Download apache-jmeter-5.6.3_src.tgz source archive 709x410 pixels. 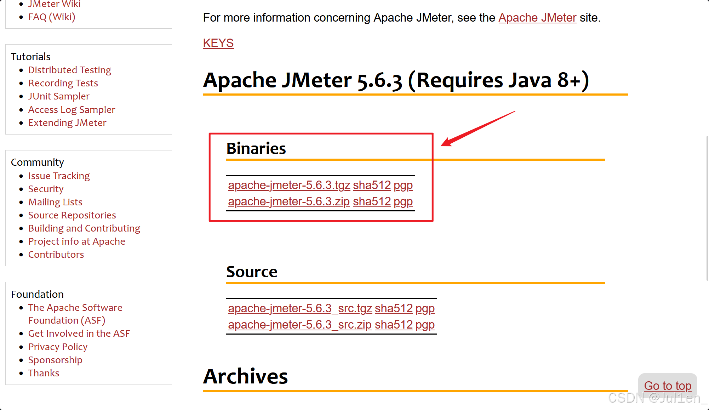pos(300,308)
